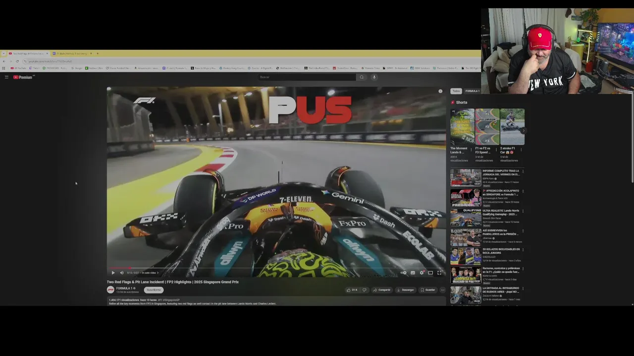Advance the Shorts shelf with next arrow
The width and height of the screenshot is (634, 356).
[523, 130]
